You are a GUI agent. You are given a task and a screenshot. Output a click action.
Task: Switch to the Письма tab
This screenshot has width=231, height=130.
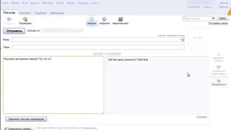click(9, 13)
